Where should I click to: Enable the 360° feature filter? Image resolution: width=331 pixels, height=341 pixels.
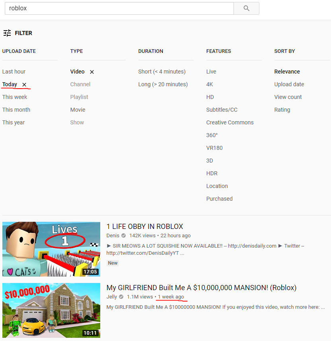click(x=212, y=135)
